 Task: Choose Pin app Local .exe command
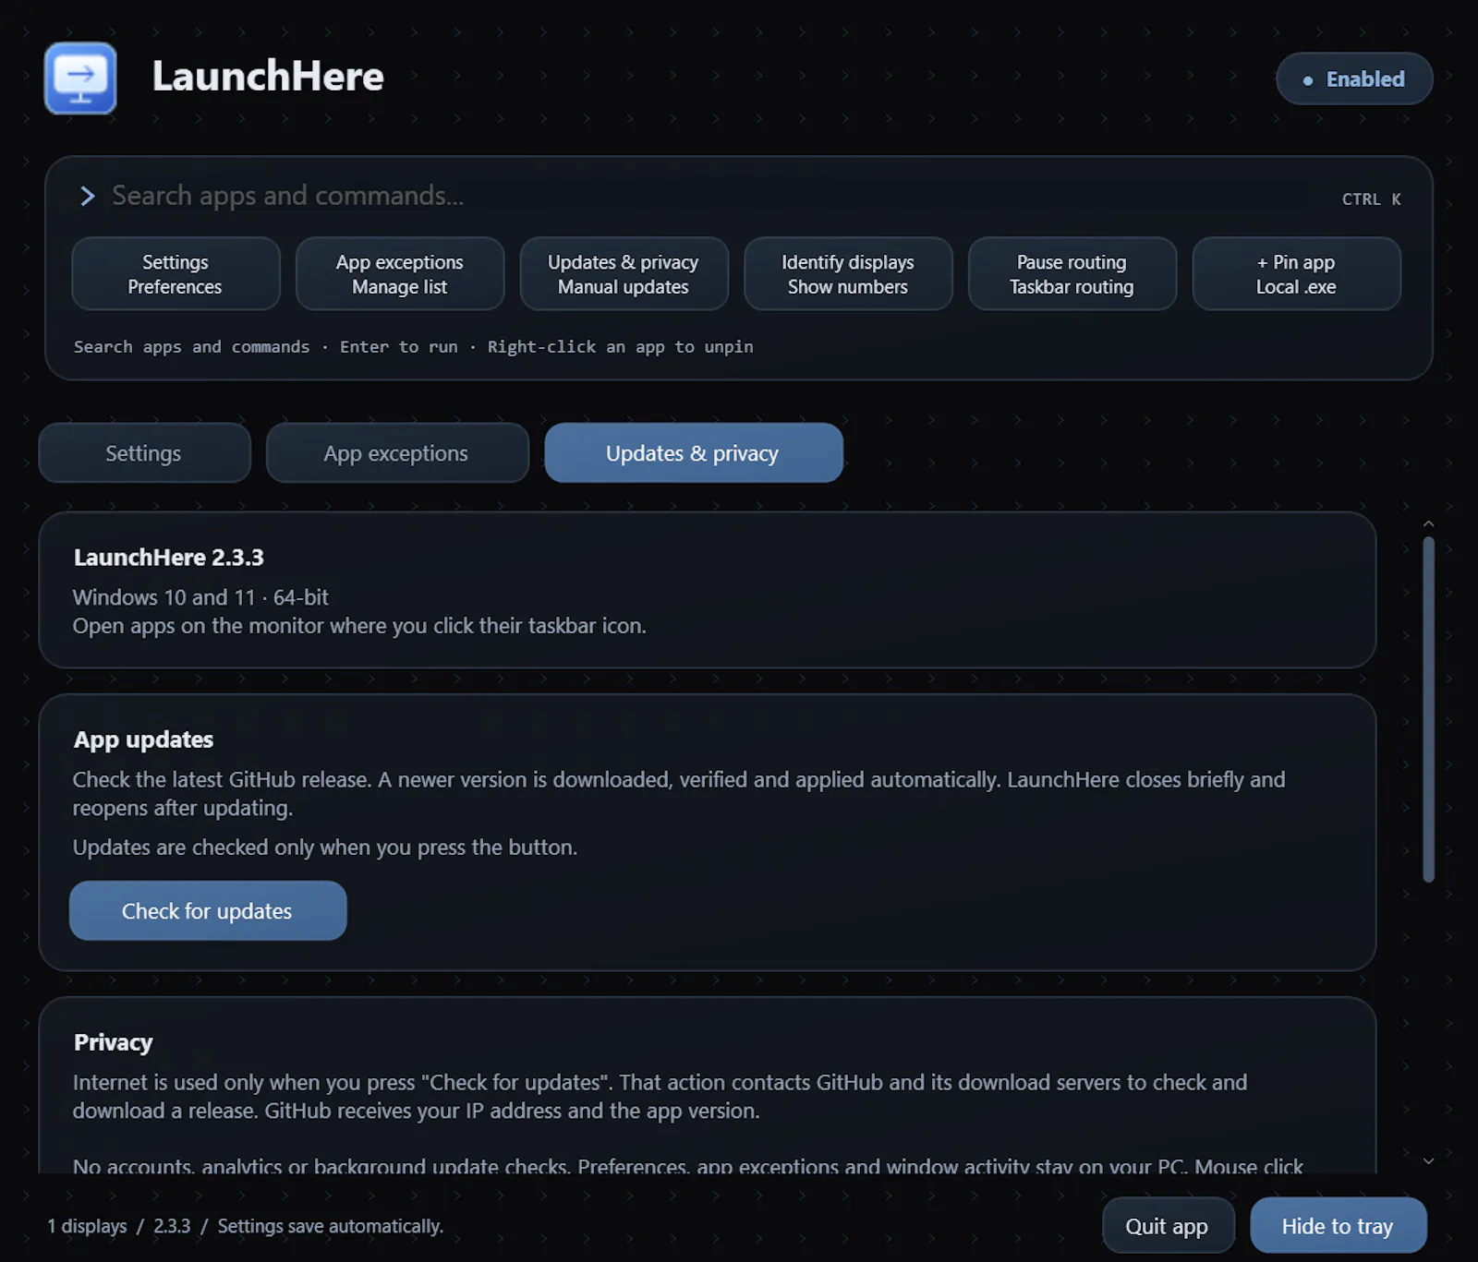(x=1296, y=274)
